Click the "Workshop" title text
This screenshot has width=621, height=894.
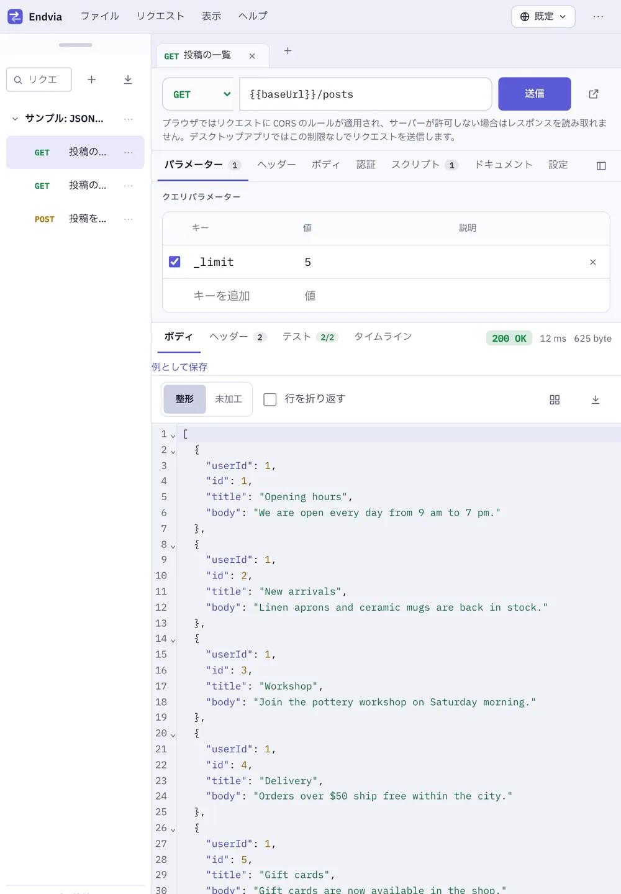[289, 686]
